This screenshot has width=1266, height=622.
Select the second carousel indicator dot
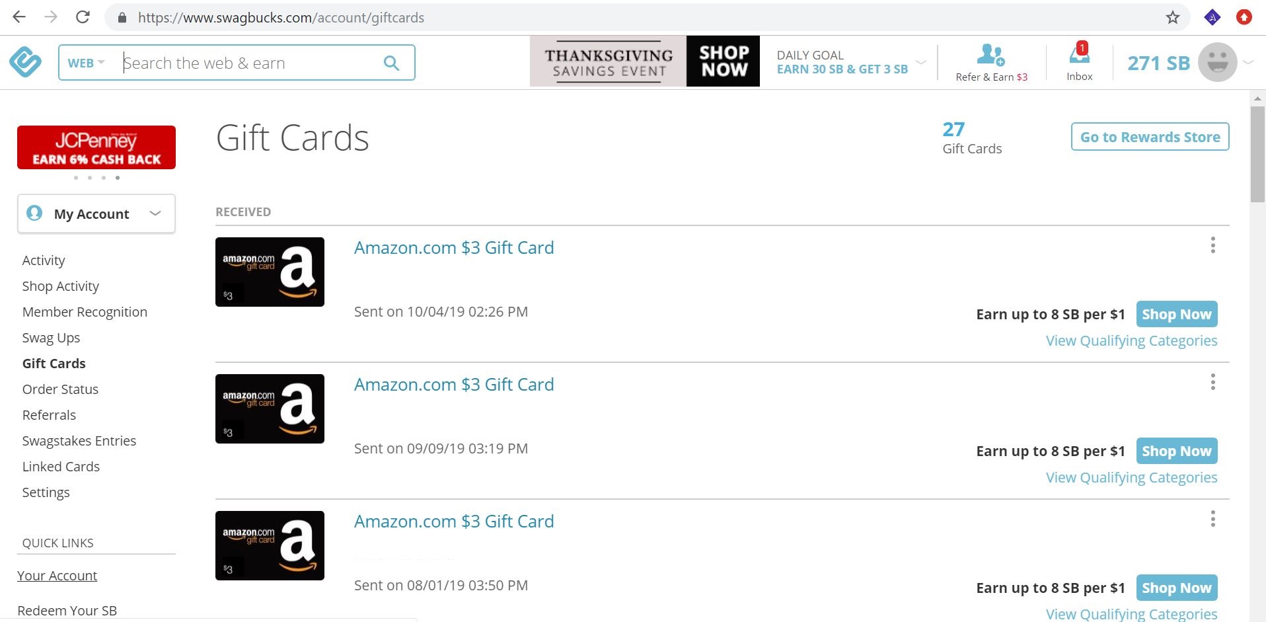[89, 177]
